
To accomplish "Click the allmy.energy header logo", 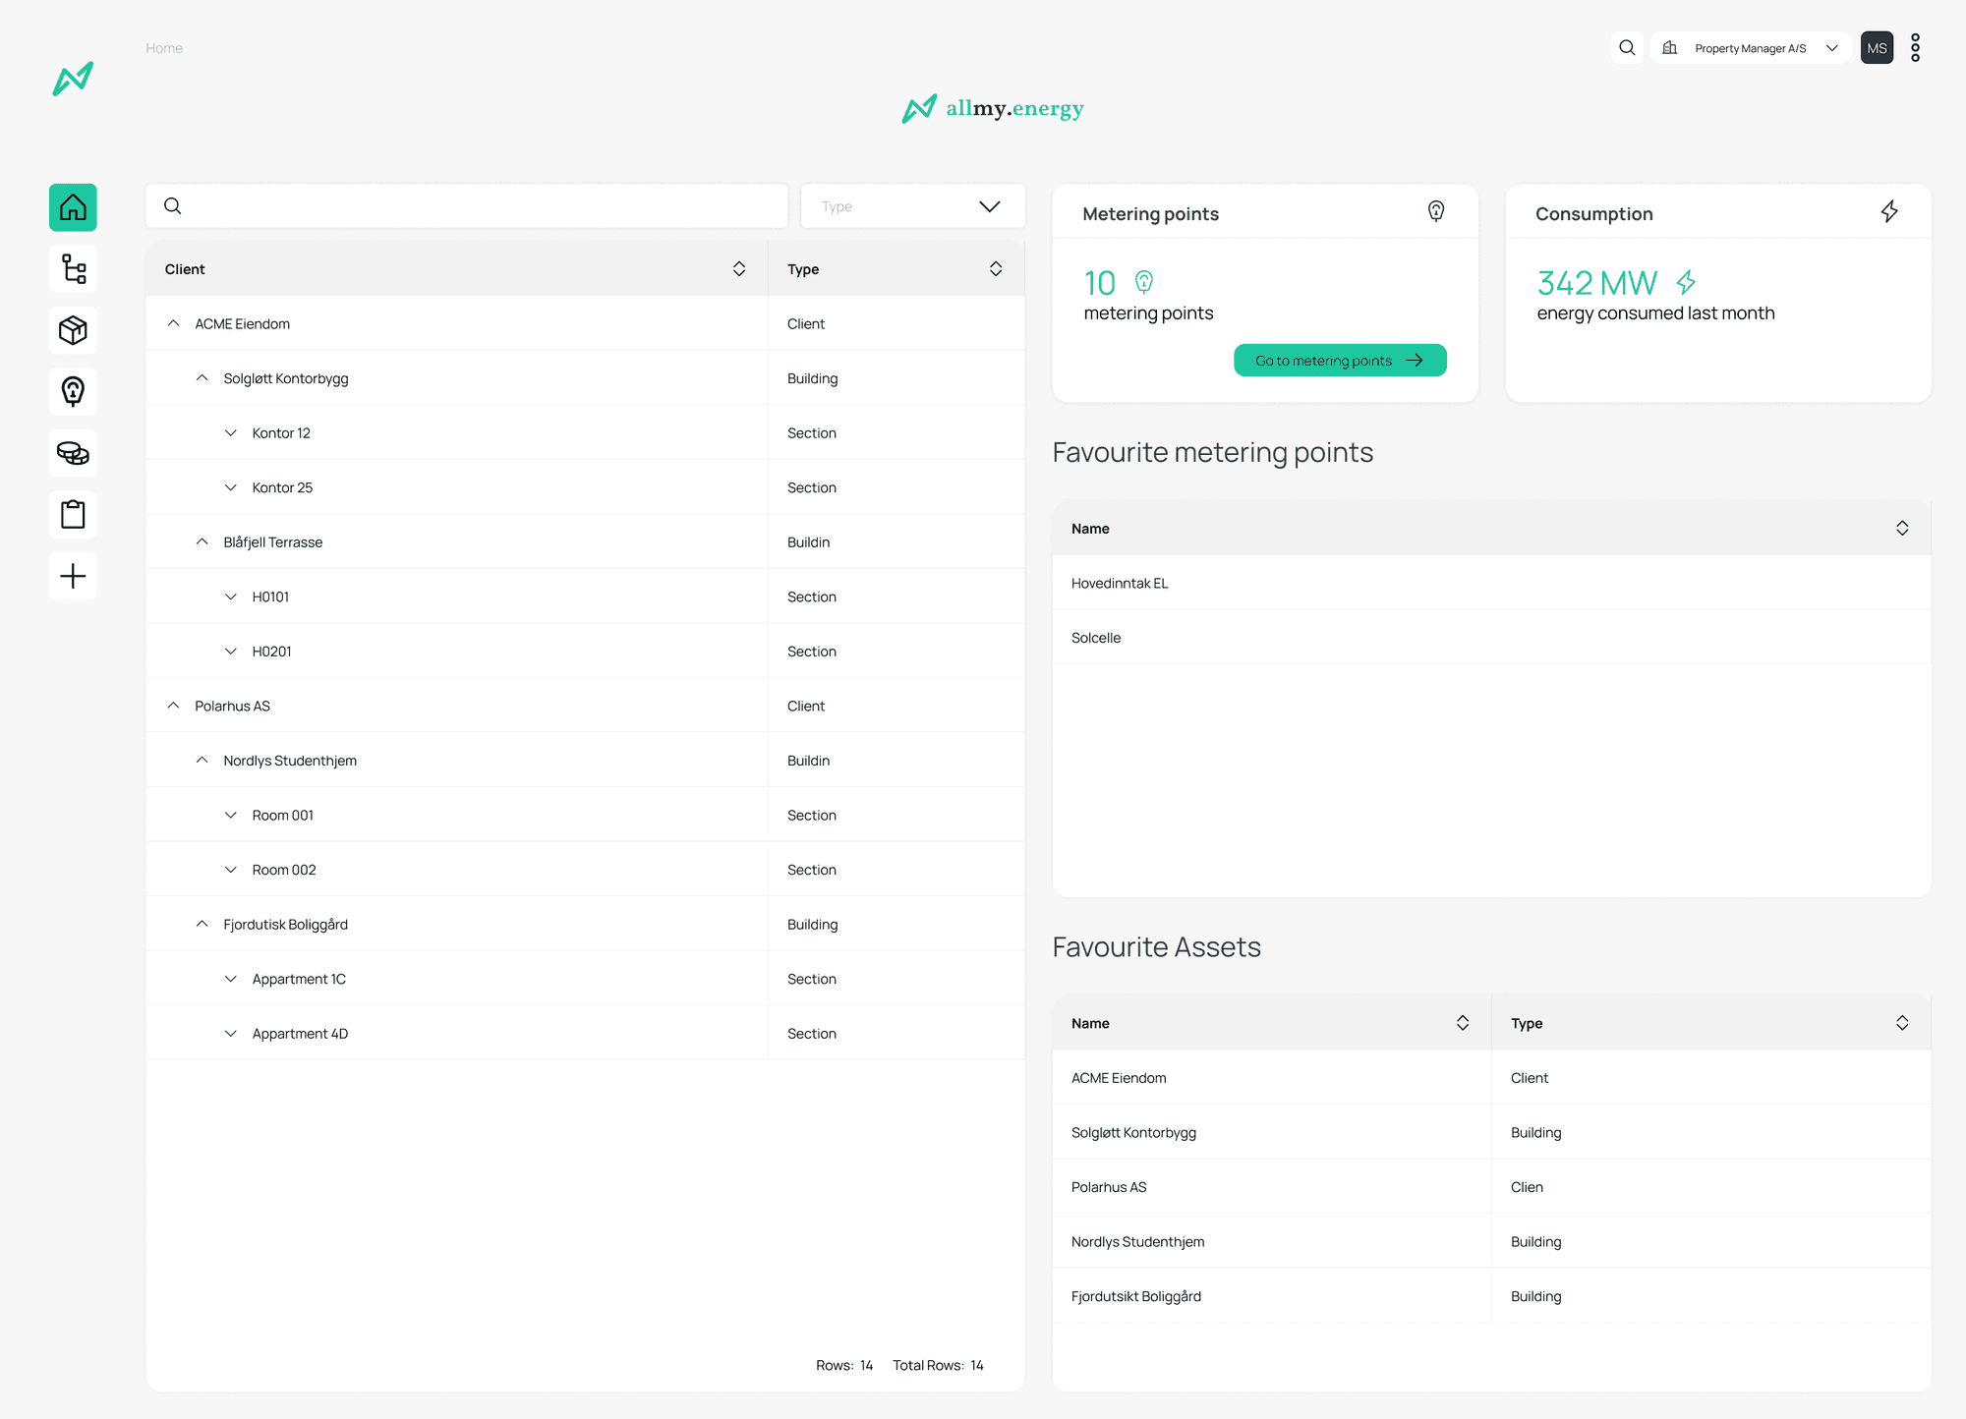I will point(993,108).
